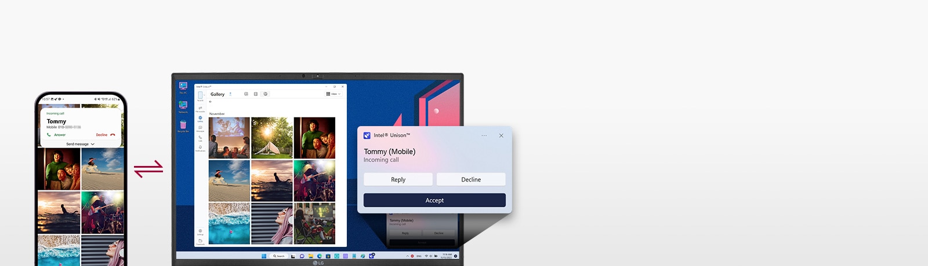Image resolution: width=928 pixels, height=266 pixels.
Task: Select the Albums tab icon in Gallery
Action: 266,94
